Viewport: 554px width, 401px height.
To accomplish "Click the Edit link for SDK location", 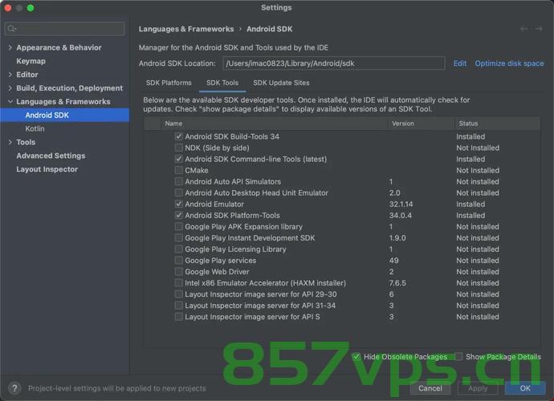I will point(460,63).
